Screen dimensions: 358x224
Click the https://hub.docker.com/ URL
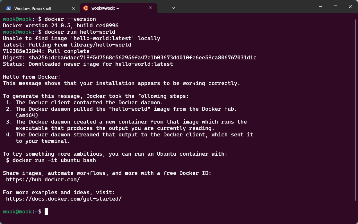(43, 179)
